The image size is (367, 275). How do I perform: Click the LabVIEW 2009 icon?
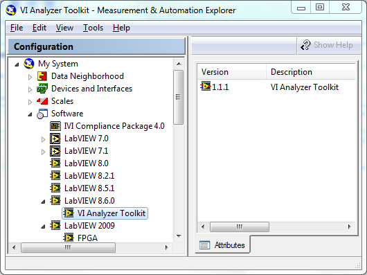pos(55,225)
